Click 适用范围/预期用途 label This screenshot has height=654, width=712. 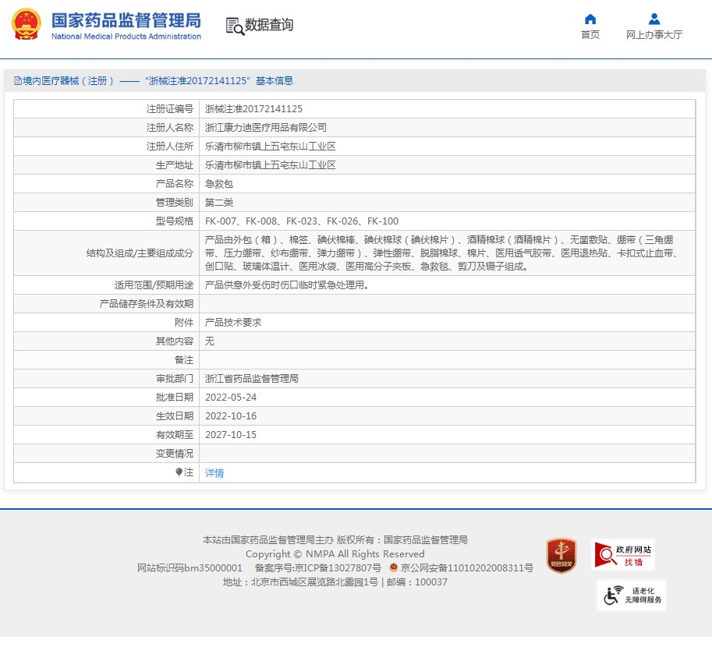point(154,285)
